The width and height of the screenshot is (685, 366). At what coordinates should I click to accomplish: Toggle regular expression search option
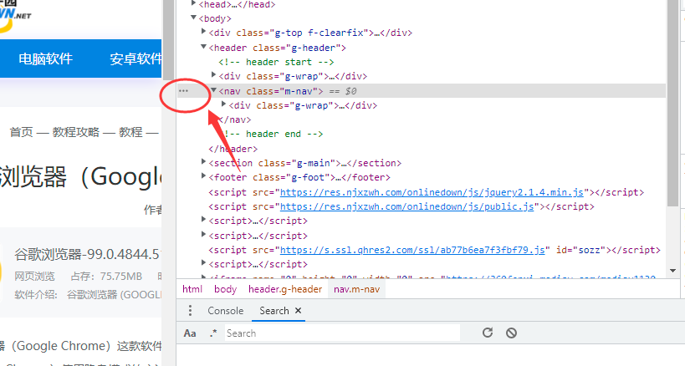click(213, 333)
